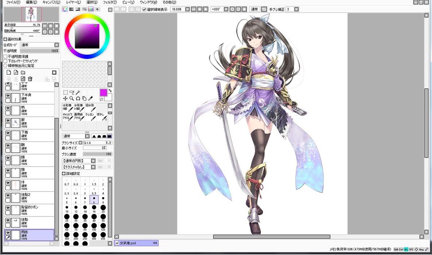Select the ぼかし blur brush
Viewport: 432px width, 255px height.
(x=102, y=116)
